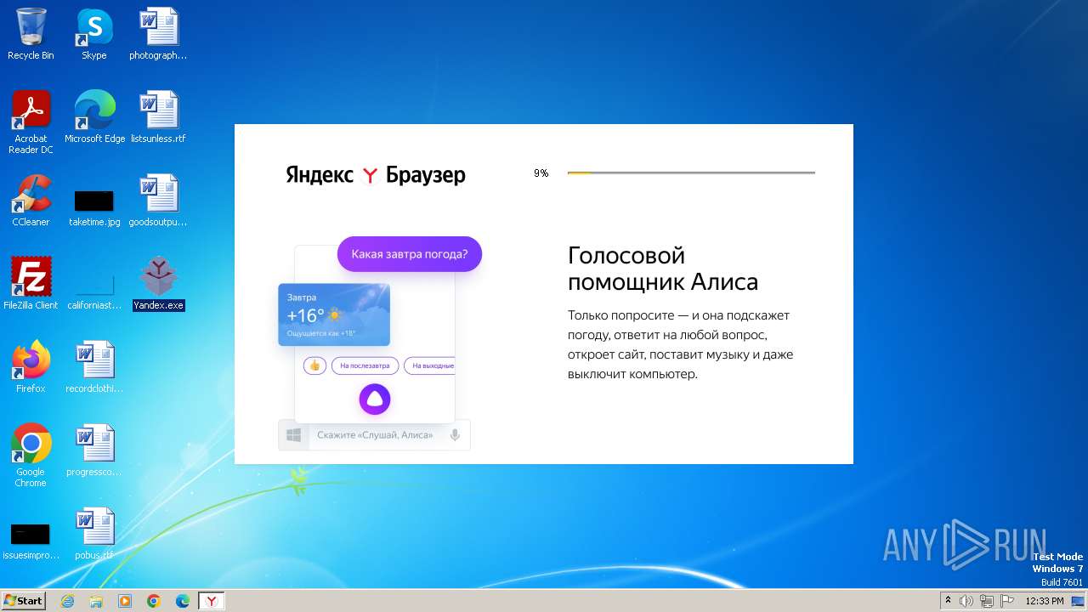Open Acrobat Reader DC shortcut
Image resolution: width=1088 pixels, height=612 pixels.
31,122
